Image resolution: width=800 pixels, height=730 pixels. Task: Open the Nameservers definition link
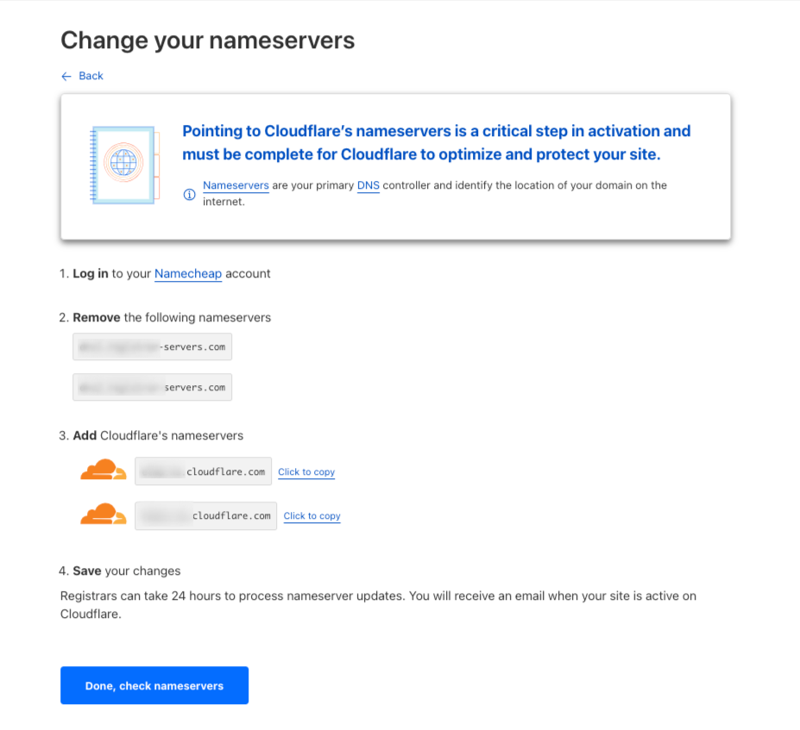tap(236, 185)
